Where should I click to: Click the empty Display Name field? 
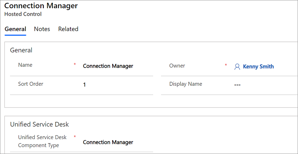(x=237, y=85)
